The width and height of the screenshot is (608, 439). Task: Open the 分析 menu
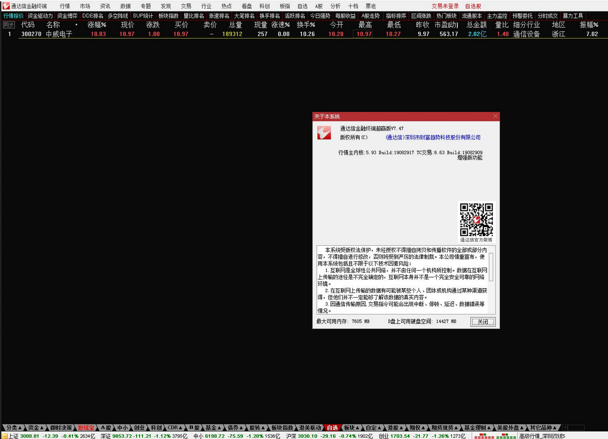coord(335,6)
